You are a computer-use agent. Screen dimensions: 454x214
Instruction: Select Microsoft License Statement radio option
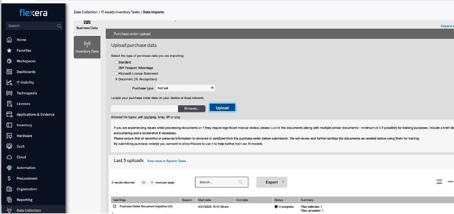click(116, 74)
